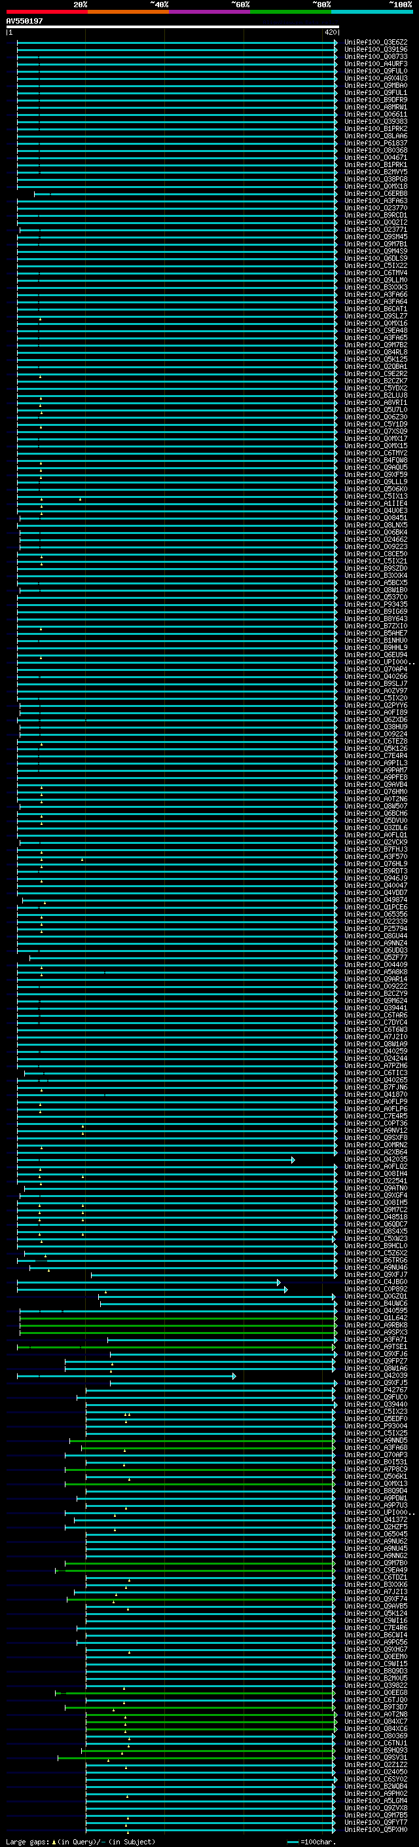Select the UniRef100_Q6DLS9 label
419x1847 pixels.
point(375,258)
